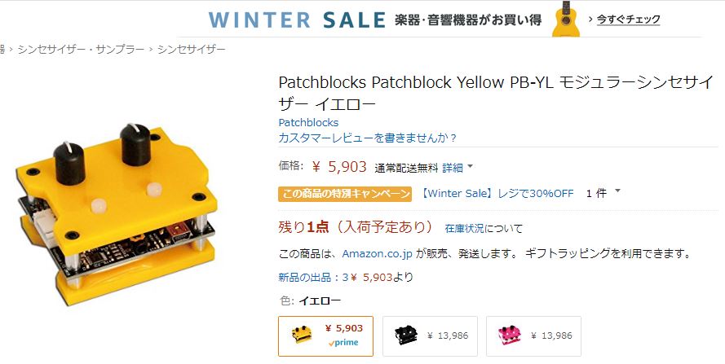Screen dimensions: 725x364
Task: Click the WINTER SALE banner text
Action: (297, 20)
